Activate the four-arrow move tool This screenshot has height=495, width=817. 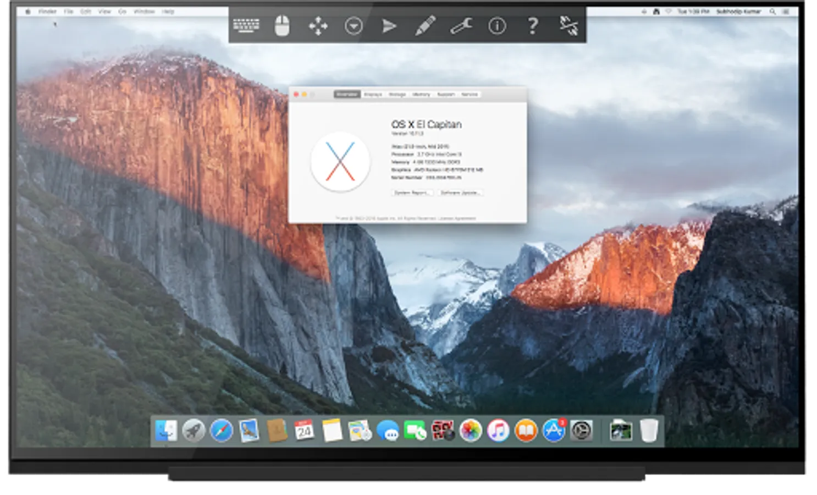point(318,26)
